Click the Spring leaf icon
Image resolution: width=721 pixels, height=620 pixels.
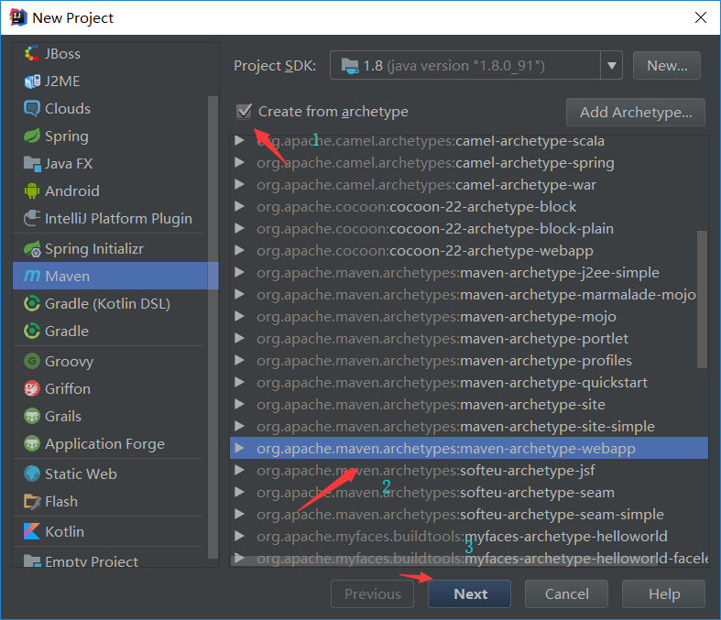point(31,136)
